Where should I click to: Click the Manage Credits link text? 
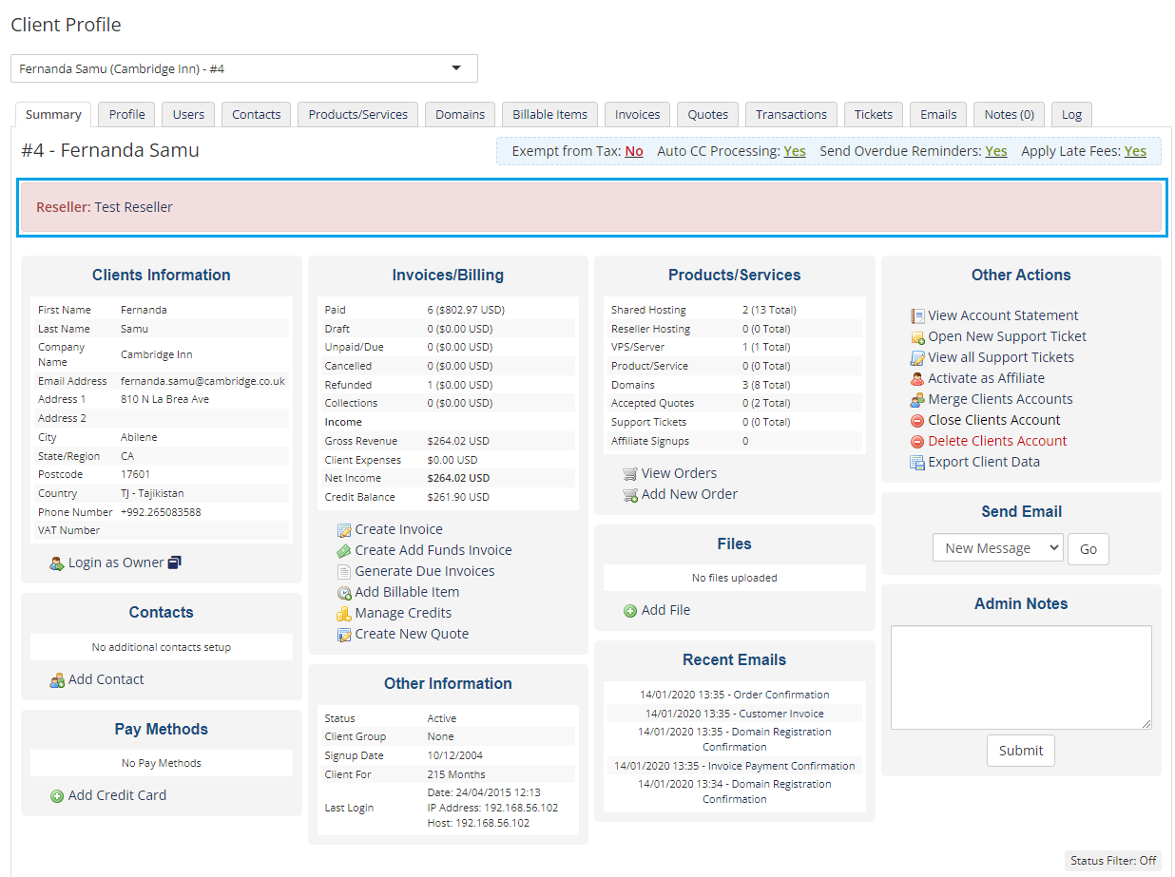point(403,614)
